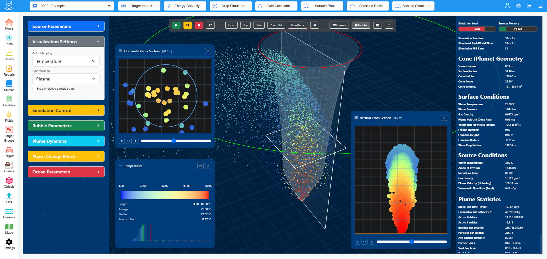Expand the Bubble Parameters section

(x=66, y=126)
